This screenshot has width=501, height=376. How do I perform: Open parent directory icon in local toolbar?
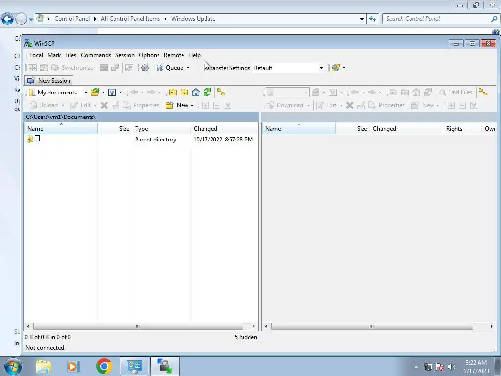tap(173, 93)
